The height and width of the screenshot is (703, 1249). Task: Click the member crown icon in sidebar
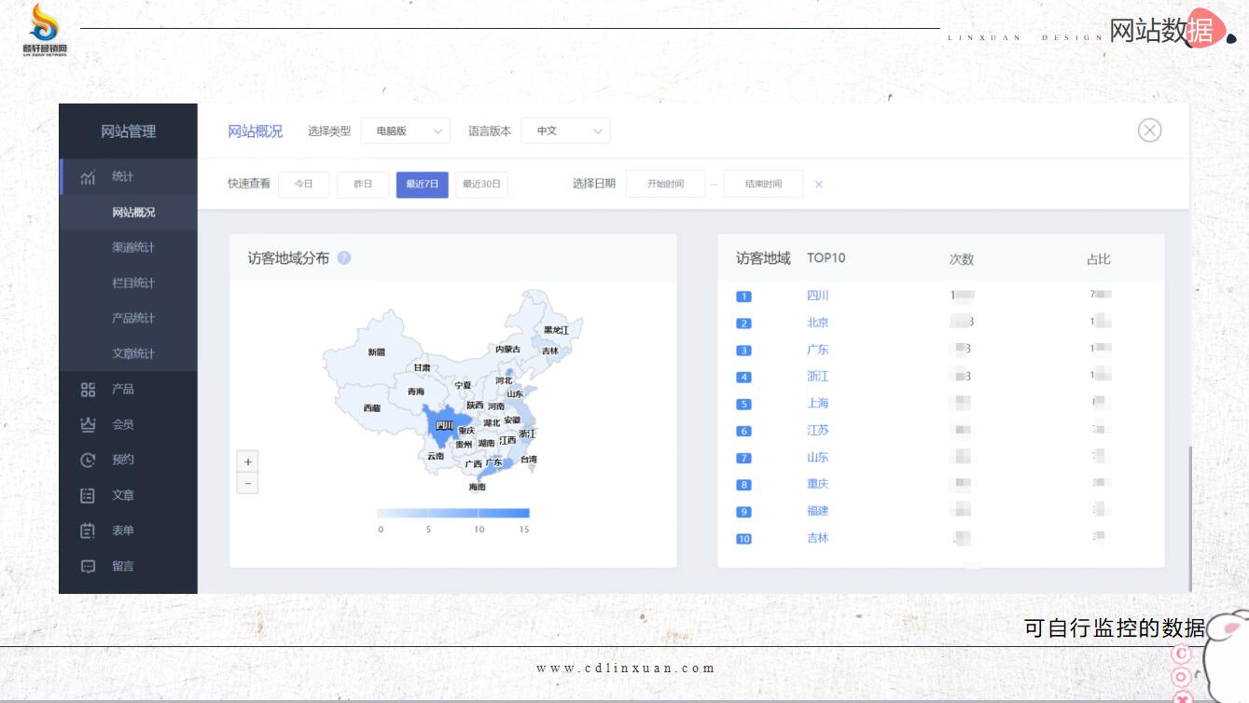88,425
